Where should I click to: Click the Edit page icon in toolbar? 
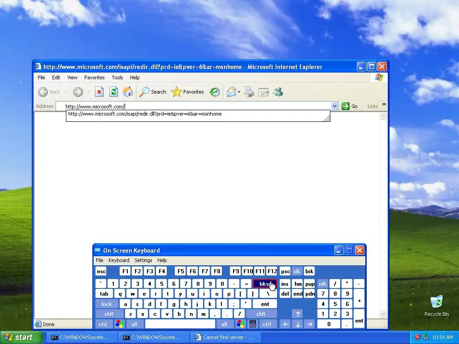[x=263, y=92]
